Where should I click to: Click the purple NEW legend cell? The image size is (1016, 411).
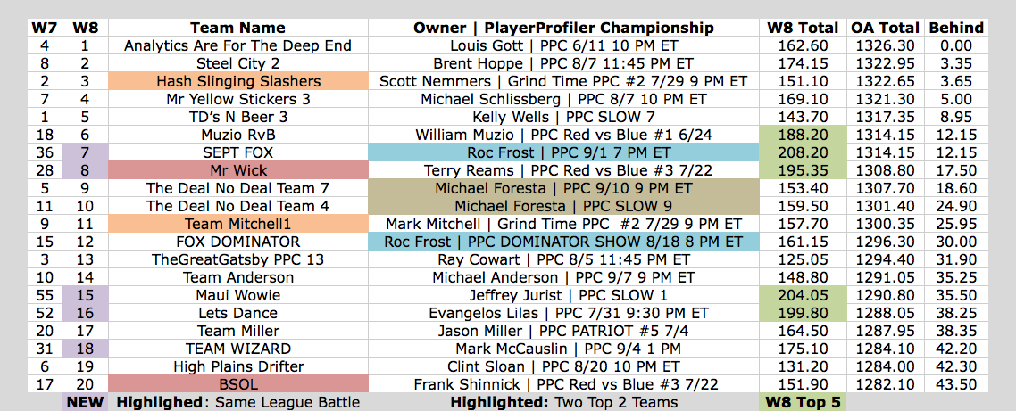[86, 402]
